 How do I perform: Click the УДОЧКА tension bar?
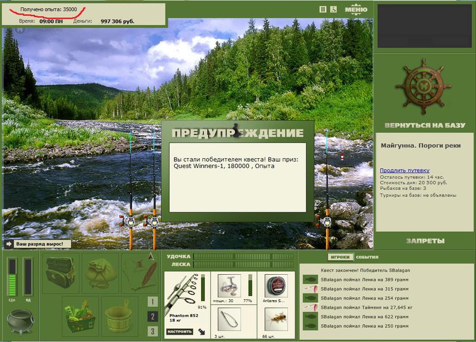[x=243, y=257]
